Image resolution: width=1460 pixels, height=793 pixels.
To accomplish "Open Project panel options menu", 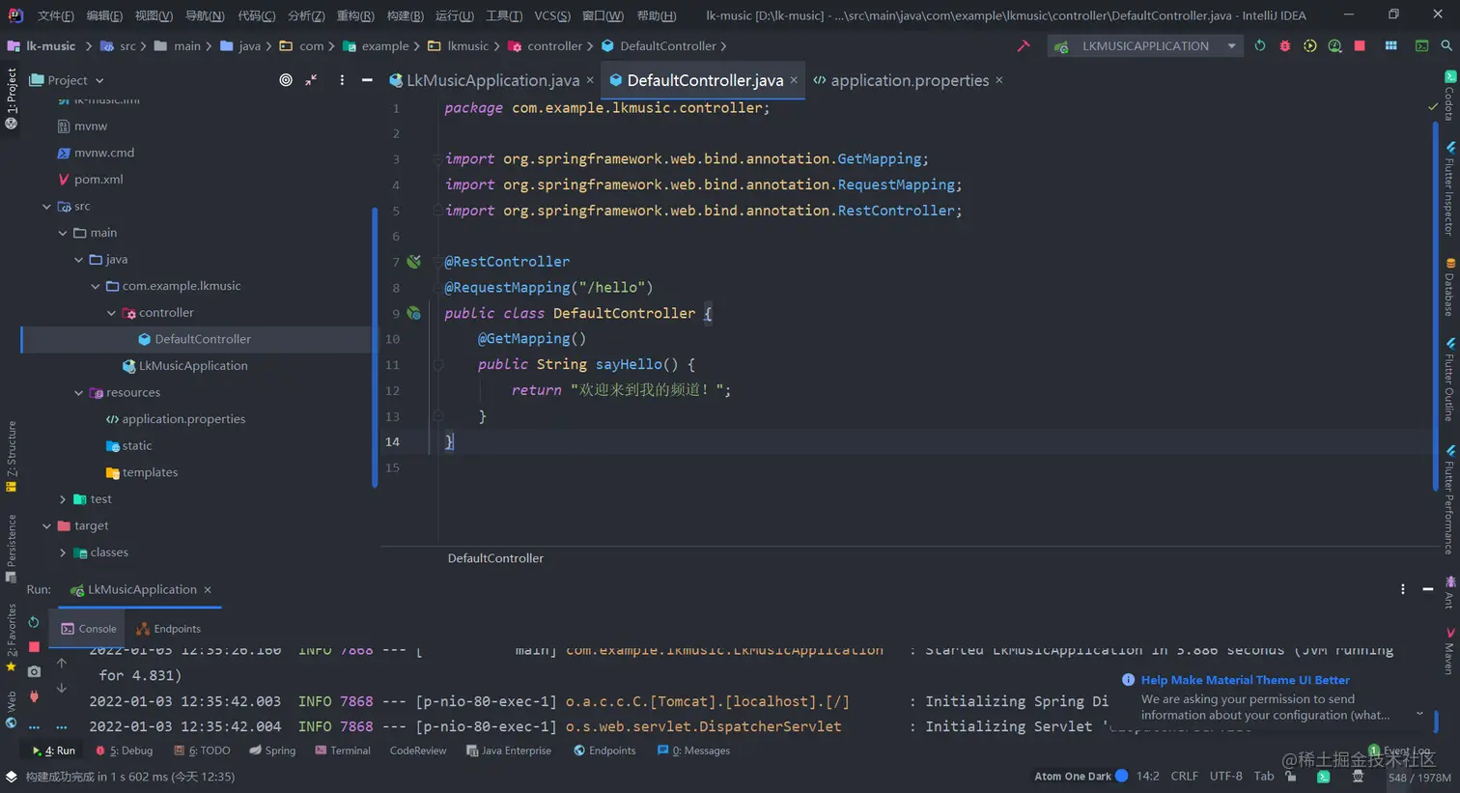I will 342,80.
